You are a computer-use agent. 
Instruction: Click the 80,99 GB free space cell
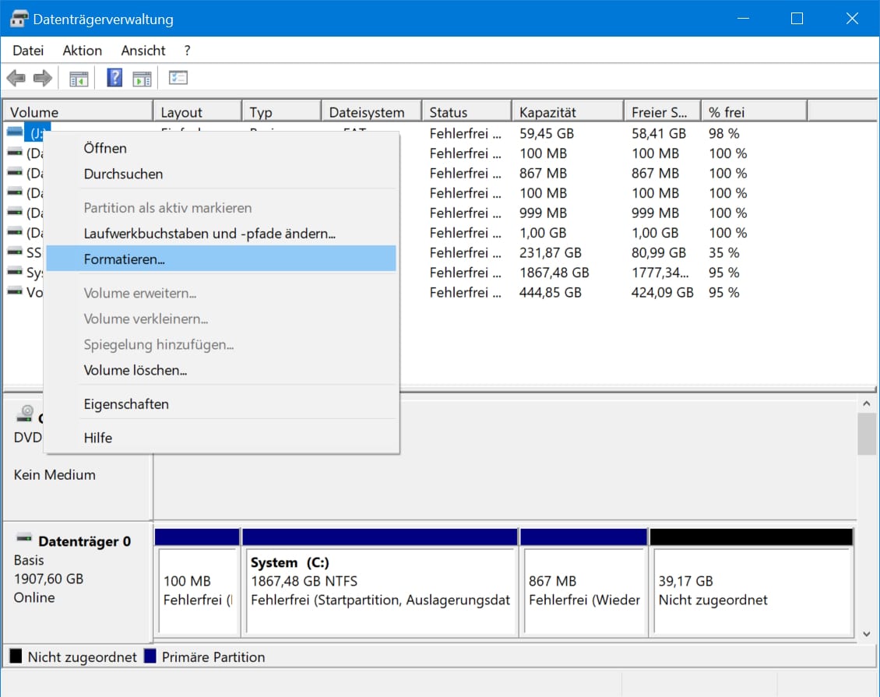click(659, 252)
